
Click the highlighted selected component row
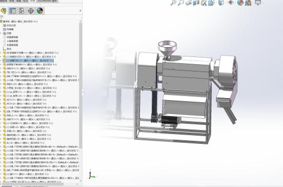pyautogui.click(x=28, y=61)
